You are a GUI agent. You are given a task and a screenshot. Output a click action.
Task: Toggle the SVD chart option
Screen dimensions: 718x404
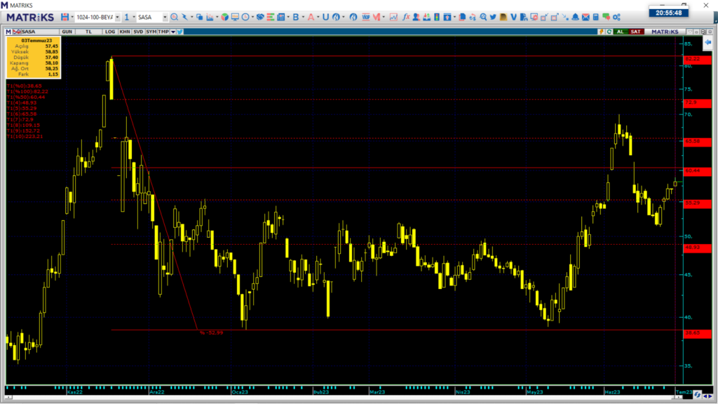pyautogui.click(x=138, y=32)
